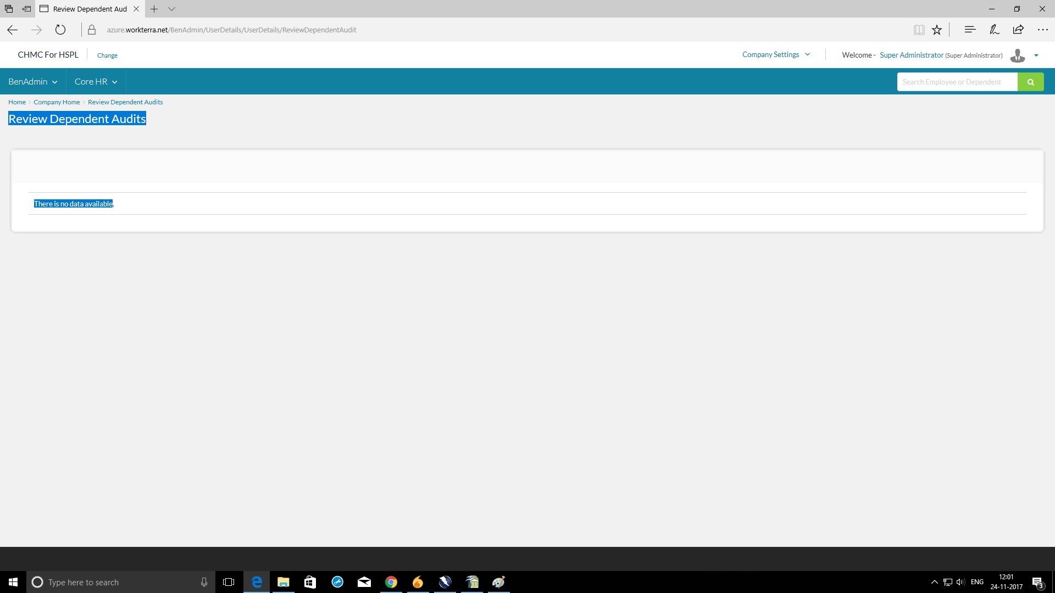Open Chrome from the taskbar
Viewport: 1055px width, 593px height.
pos(391,582)
